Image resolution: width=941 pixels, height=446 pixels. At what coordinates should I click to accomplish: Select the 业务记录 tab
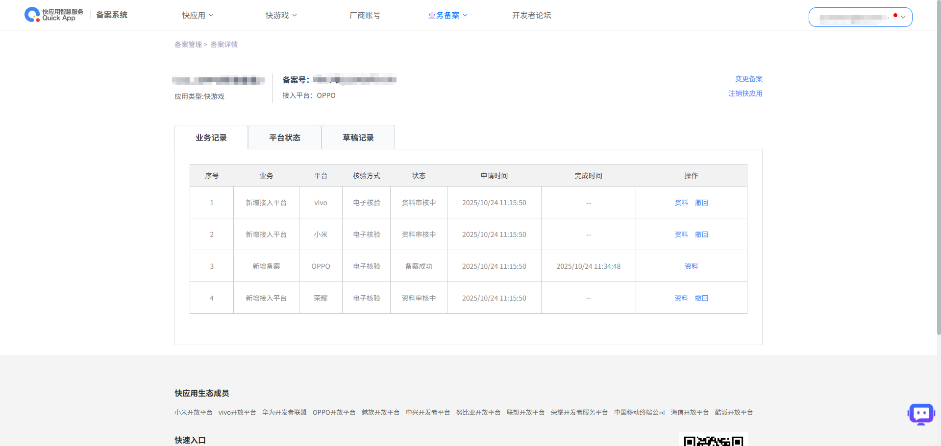click(x=211, y=138)
